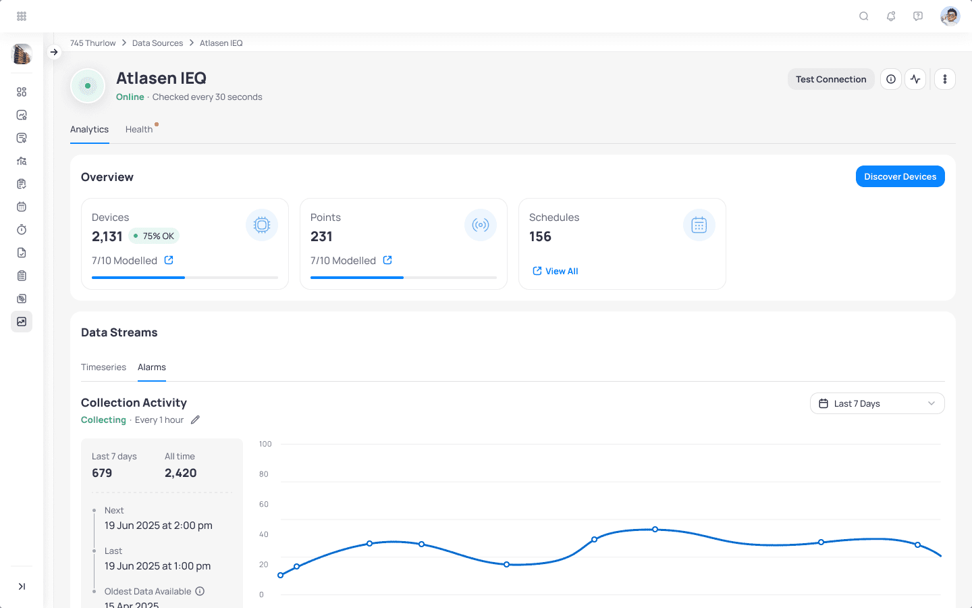The image size is (972, 608).
Task: Click the building thumbnail in sidebar
Action: tap(22, 54)
